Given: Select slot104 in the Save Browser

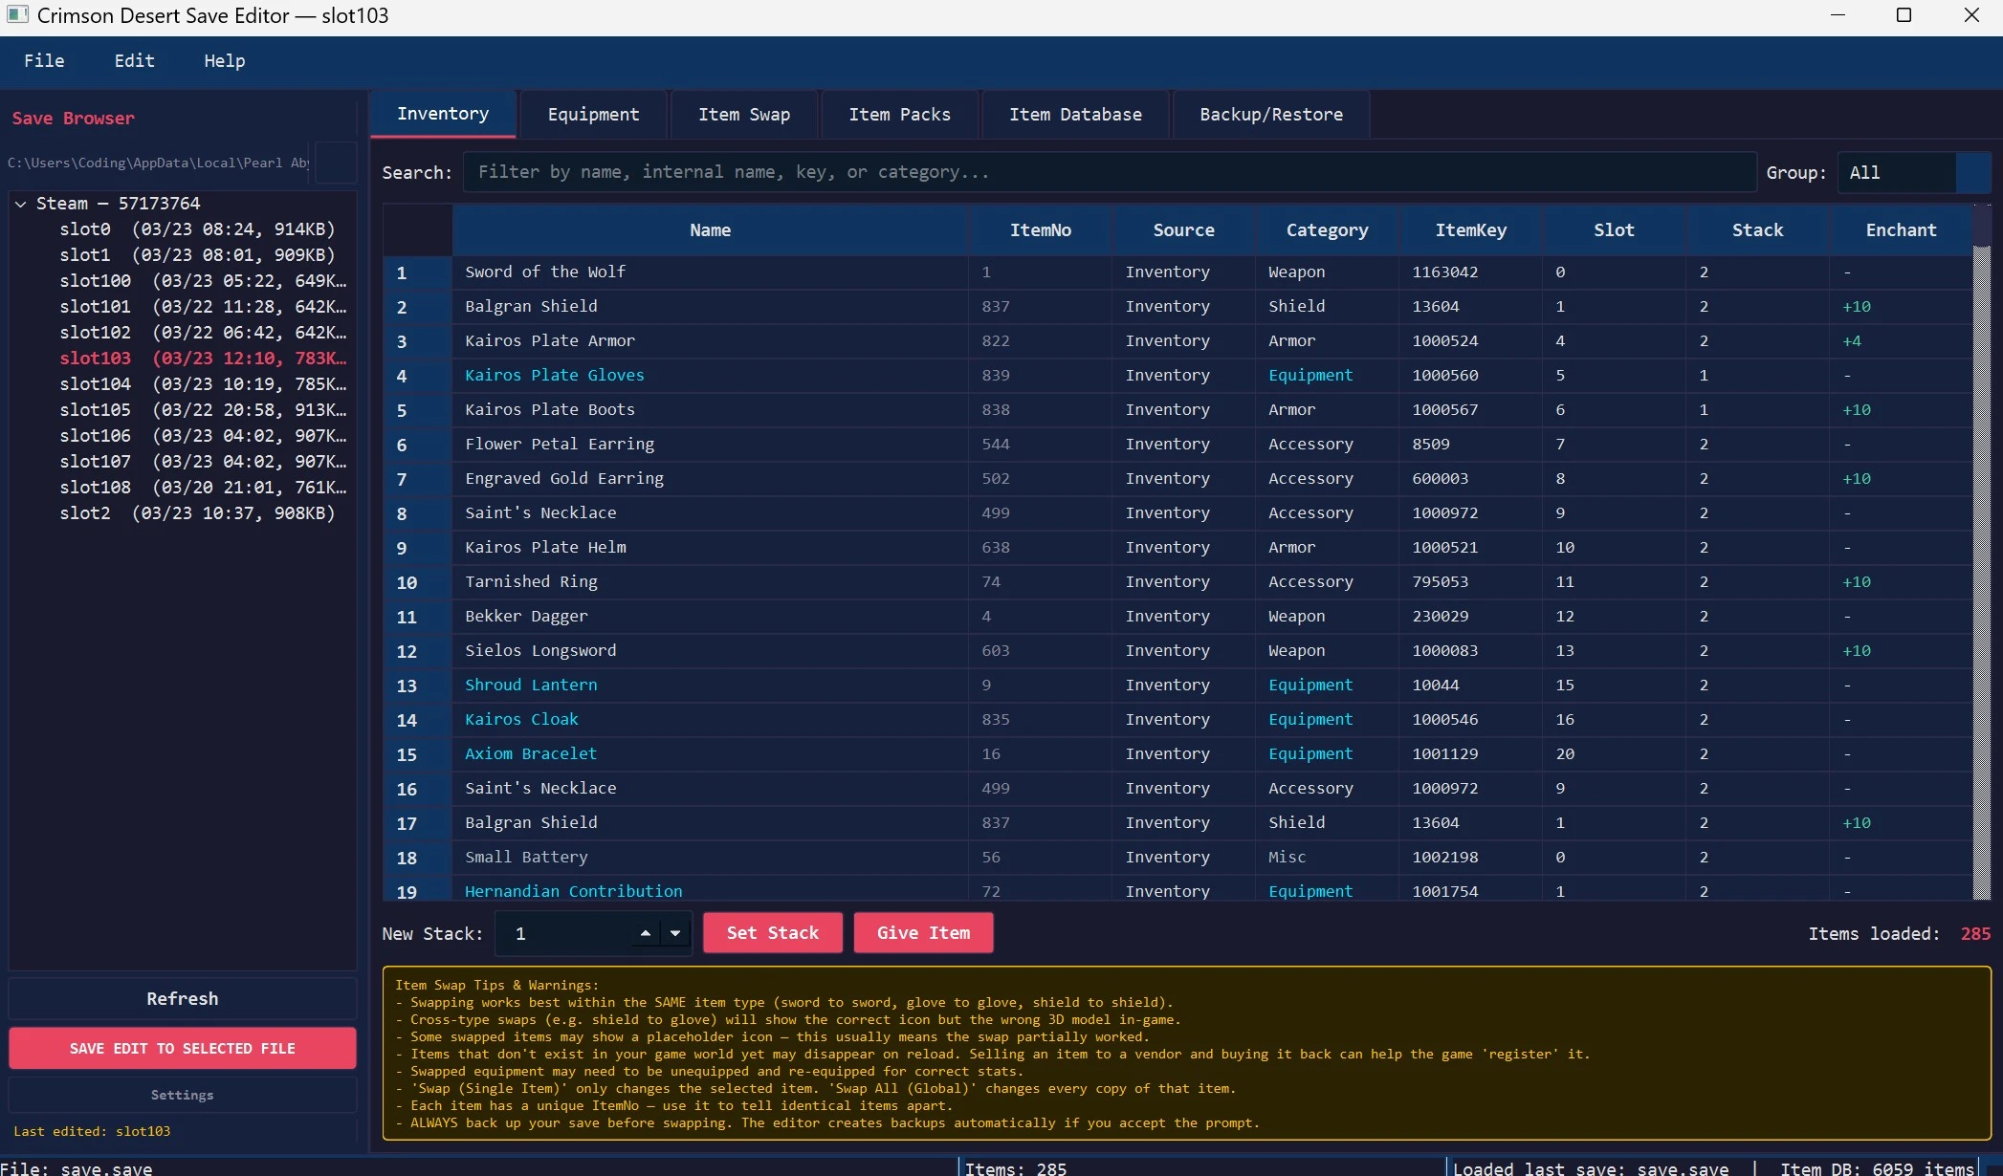Looking at the screenshot, I should [202, 384].
